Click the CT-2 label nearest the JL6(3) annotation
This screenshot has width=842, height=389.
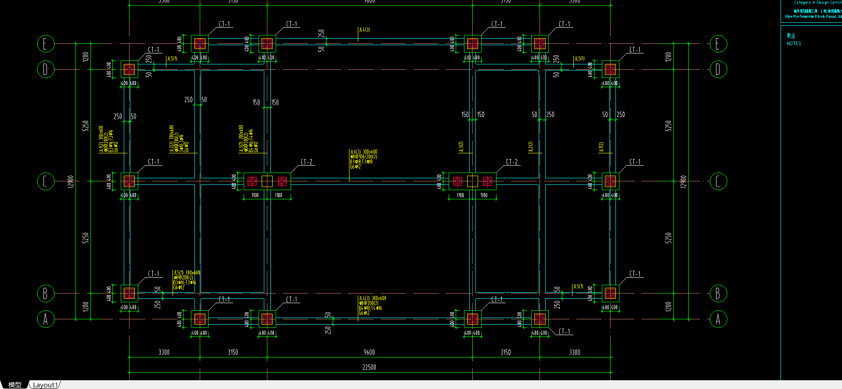pos(306,162)
